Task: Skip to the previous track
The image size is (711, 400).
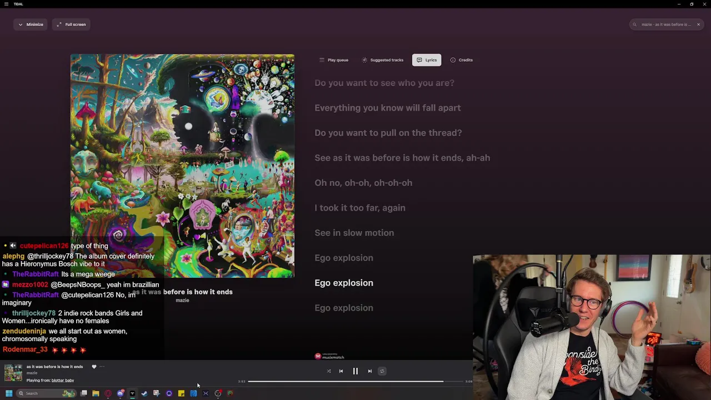Action: (x=341, y=371)
